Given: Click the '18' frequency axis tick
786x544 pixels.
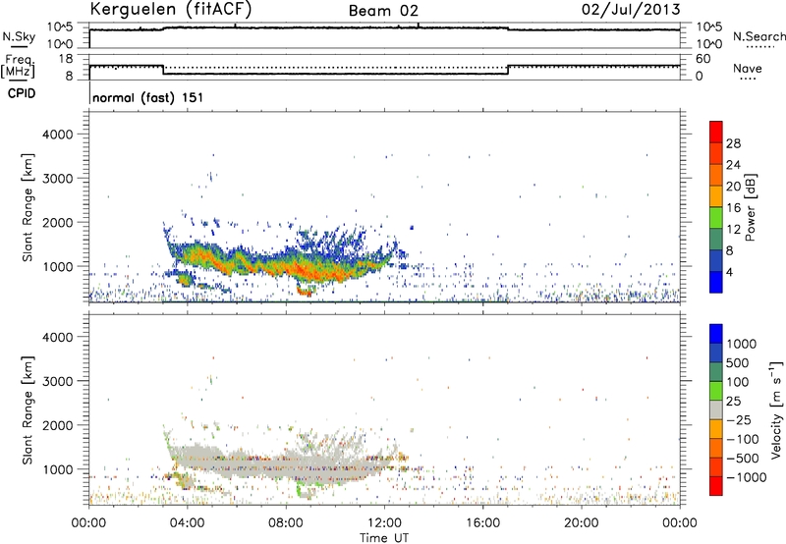Looking at the screenshot, I should click(x=66, y=59).
